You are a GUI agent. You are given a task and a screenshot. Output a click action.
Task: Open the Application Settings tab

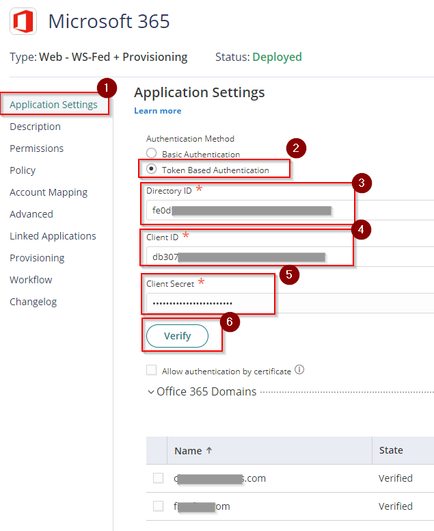point(53,105)
